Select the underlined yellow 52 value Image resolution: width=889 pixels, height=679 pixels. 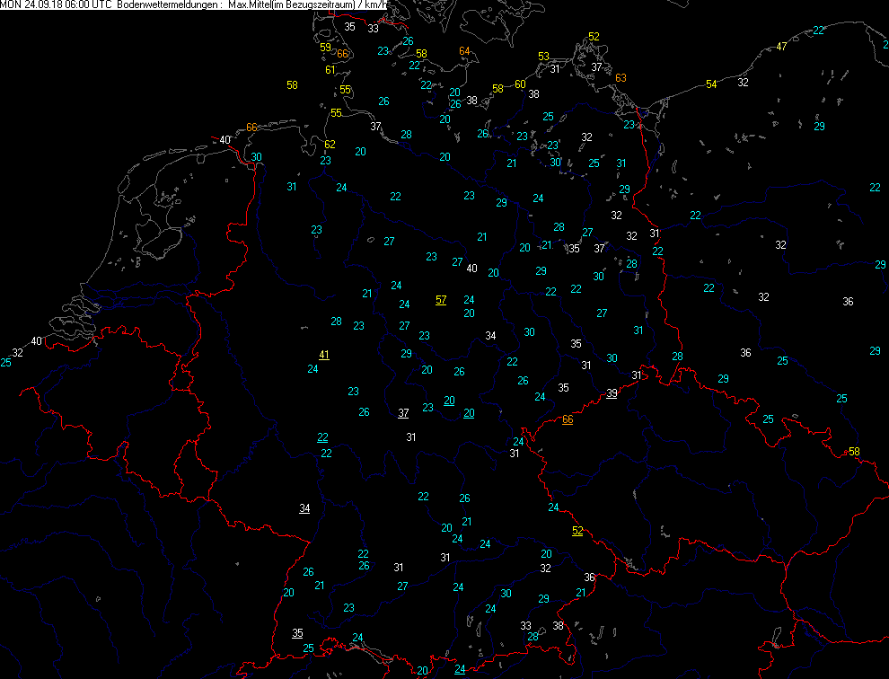577,531
